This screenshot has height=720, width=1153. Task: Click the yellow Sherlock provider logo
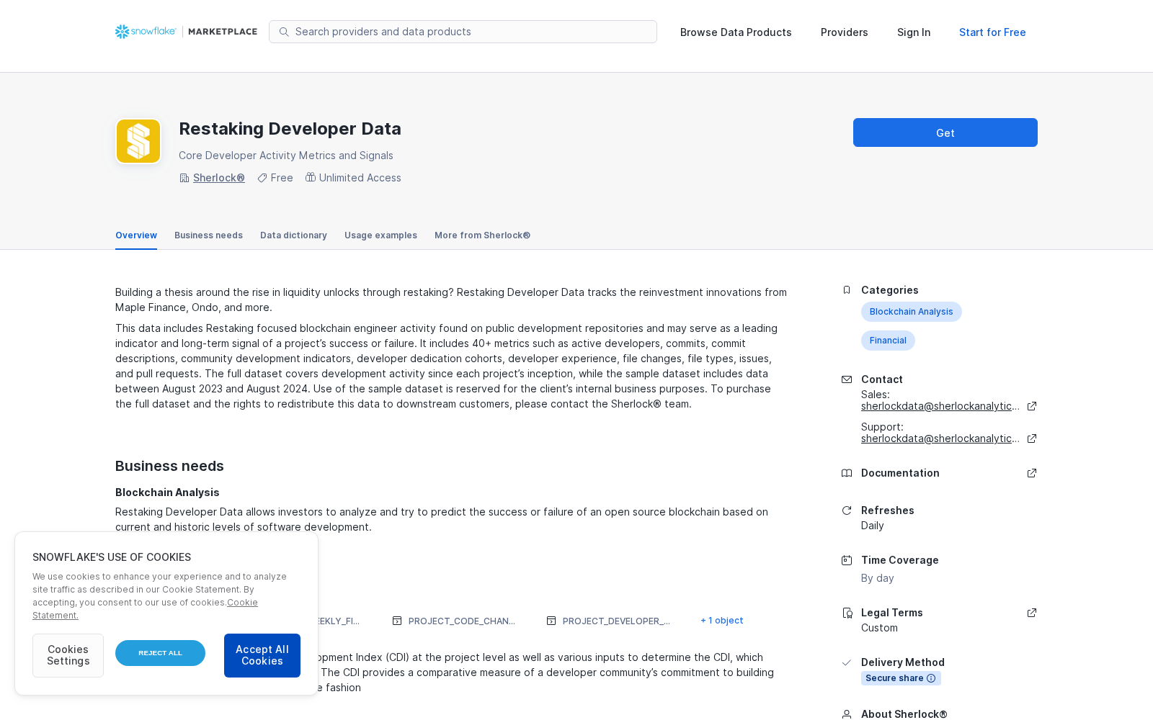click(138, 141)
